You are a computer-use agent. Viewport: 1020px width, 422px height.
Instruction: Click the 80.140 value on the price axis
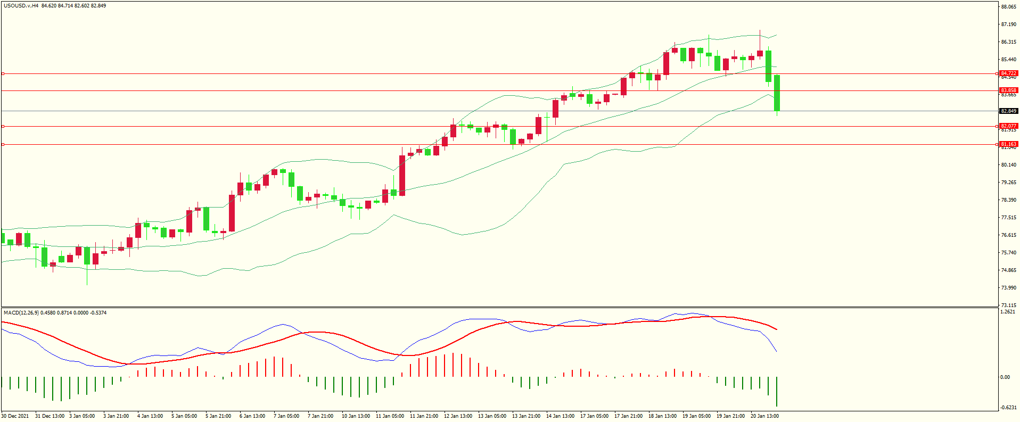click(1009, 165)
